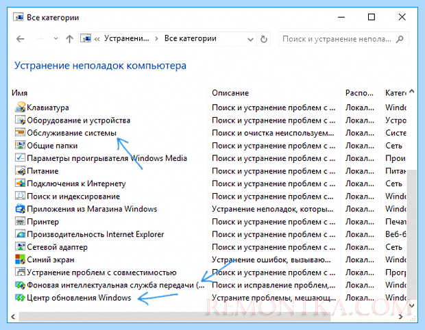Screen dimensions: 425x330
Task: Click the vertical scrollbar down arrow
Action: coord(412,306)
